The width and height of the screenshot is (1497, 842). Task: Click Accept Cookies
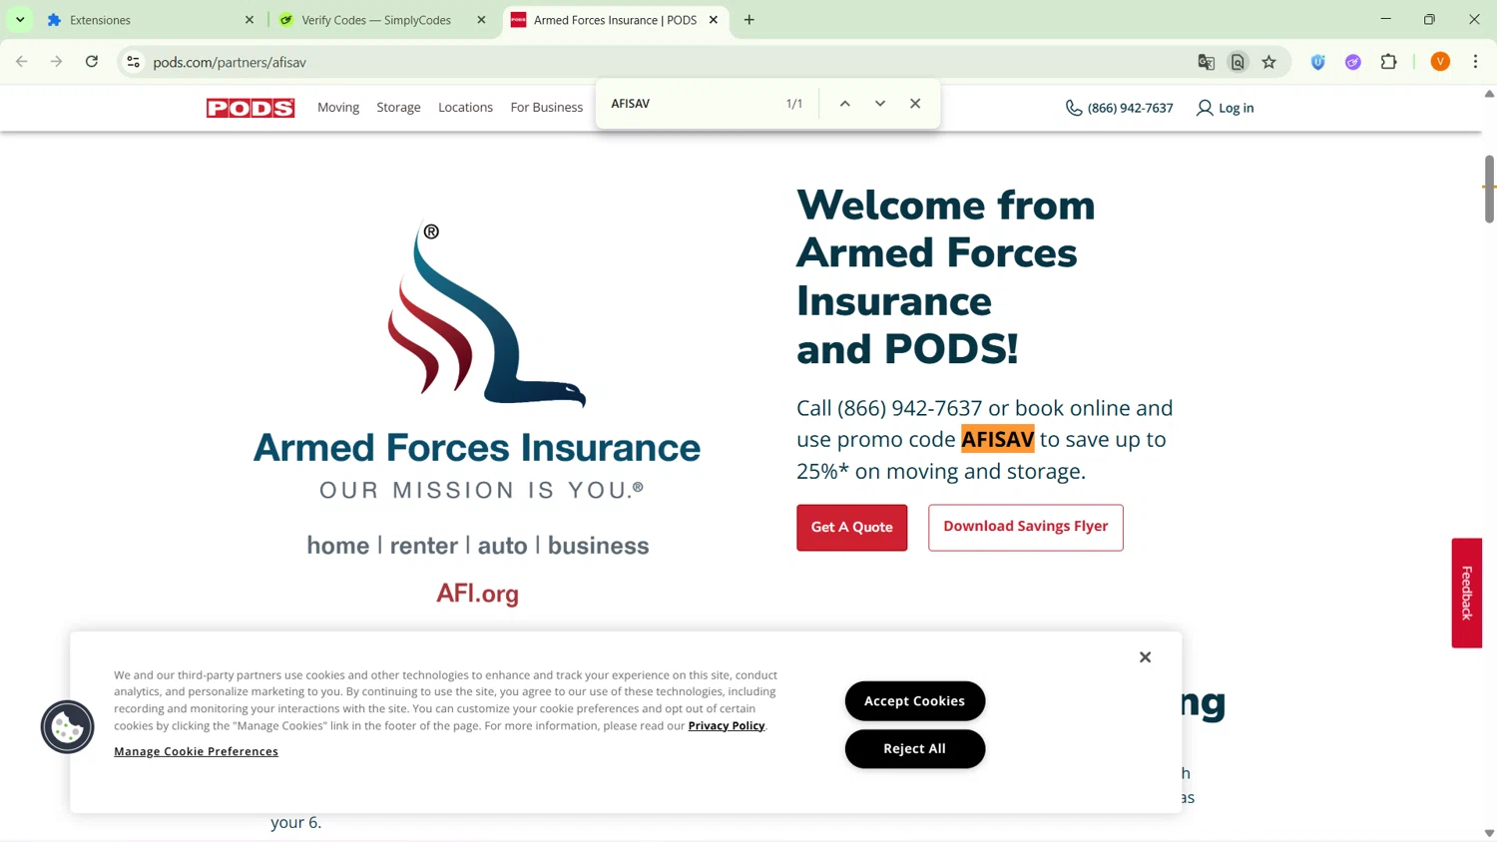pos(914,700)
